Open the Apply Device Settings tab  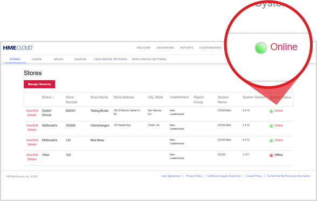coord(149,59)
